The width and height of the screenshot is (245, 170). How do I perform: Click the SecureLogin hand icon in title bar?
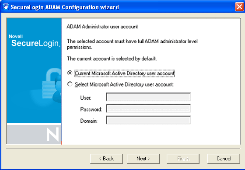(6, 7)
